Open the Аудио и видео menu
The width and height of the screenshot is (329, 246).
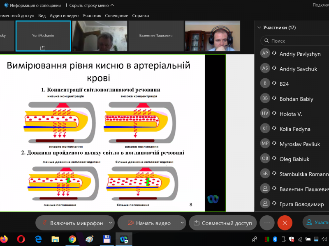(64, 16)
